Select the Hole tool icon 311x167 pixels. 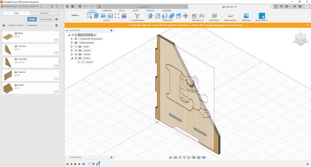coord(110,16)
